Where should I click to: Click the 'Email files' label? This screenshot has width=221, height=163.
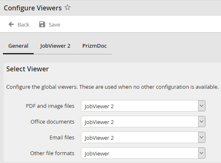(x=62, y=137)
